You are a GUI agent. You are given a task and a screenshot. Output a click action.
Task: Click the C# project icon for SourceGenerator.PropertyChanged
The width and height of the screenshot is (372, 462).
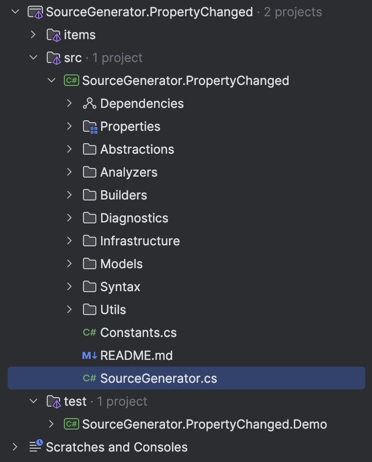point(71,80)
